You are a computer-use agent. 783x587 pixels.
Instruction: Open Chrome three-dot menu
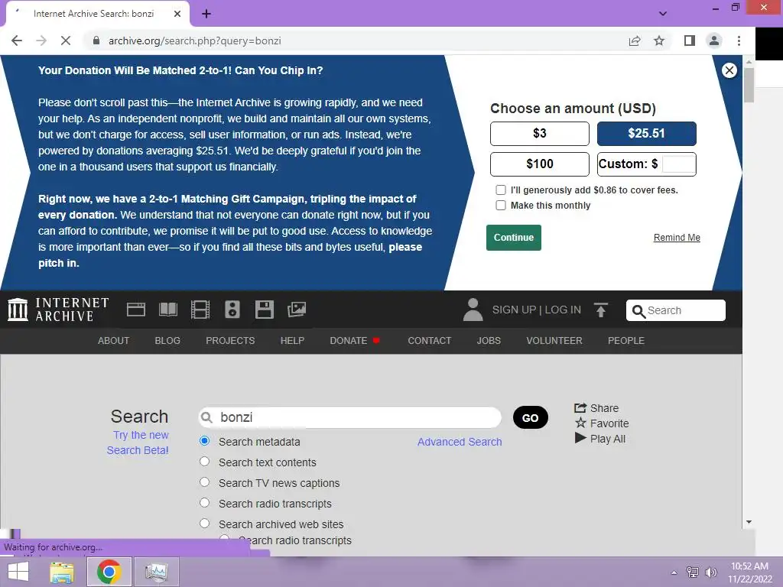point(739,41)
